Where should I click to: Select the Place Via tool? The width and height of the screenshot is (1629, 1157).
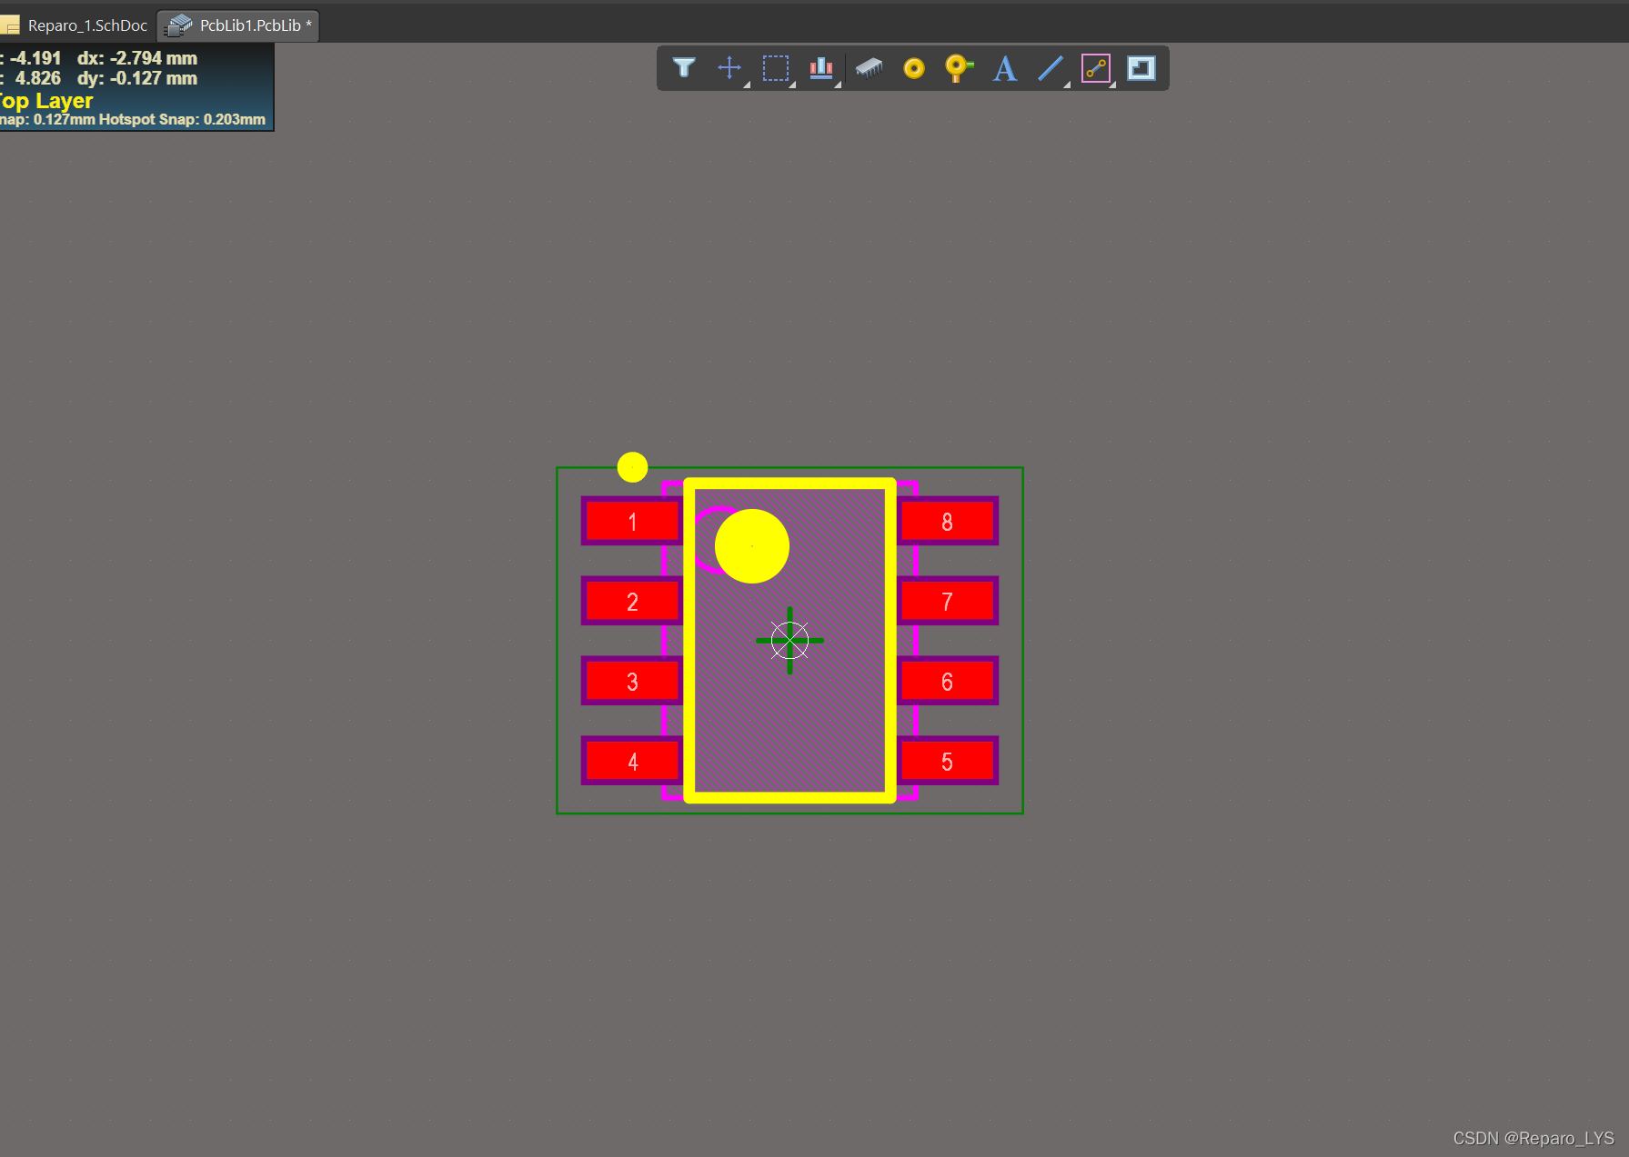pos(959,68)
